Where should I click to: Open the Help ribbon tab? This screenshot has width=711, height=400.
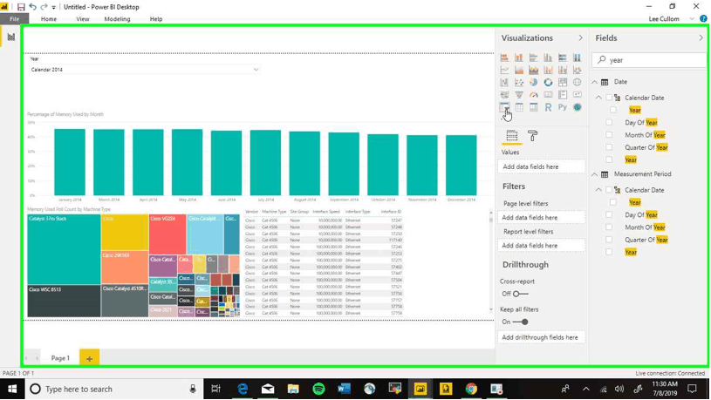tap(156, 19)
